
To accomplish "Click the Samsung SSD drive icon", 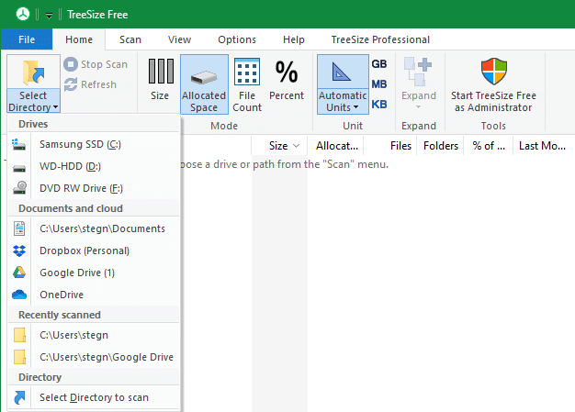I will [x=18, y=145].
